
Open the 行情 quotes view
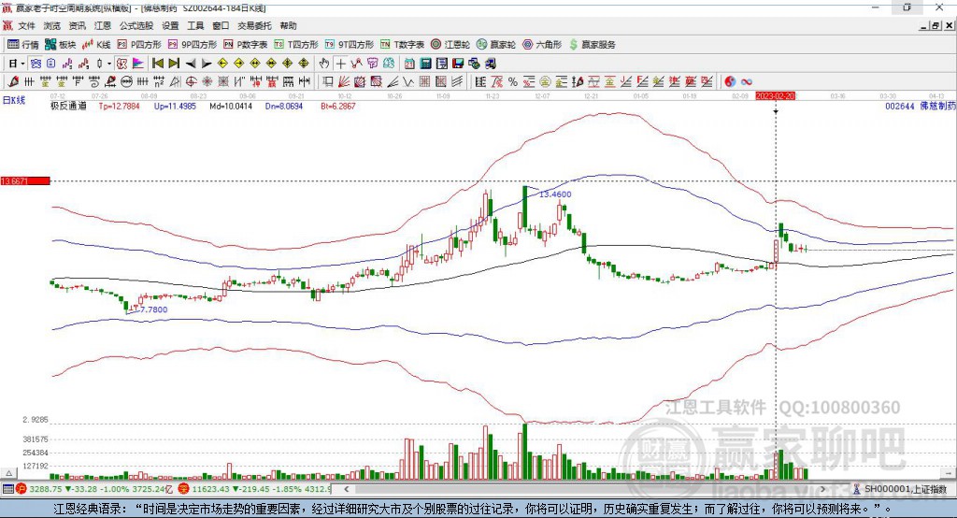click(x=23, y=45)
